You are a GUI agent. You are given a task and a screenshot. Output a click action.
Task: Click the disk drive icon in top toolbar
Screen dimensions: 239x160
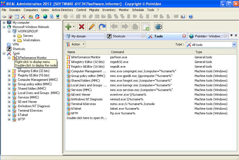coord(4,16)
